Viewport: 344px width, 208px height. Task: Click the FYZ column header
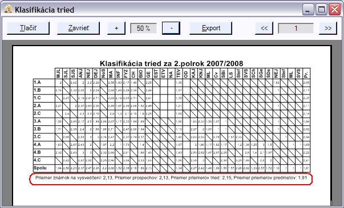coord(126,74)
